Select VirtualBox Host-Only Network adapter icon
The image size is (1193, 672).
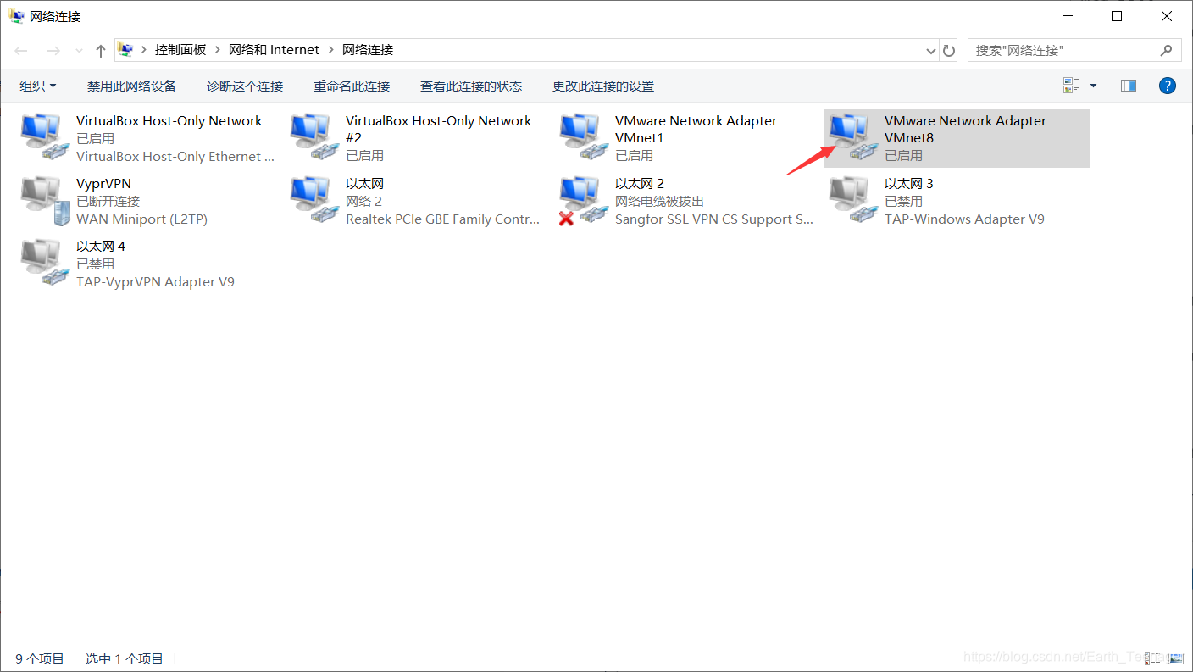pos(43,137)
